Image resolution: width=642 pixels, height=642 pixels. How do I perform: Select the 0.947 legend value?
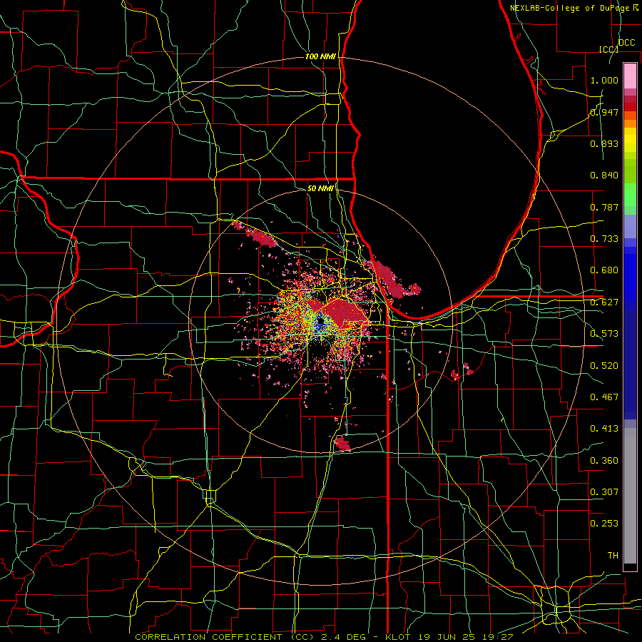pyautogui.click(x=604, y=112)
